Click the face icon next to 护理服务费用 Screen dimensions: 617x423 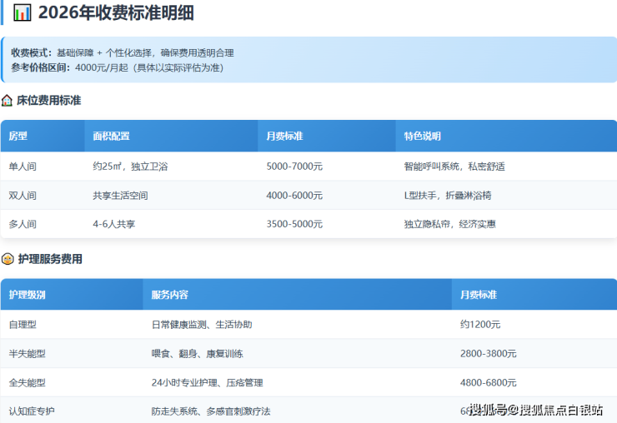point(8,259)
